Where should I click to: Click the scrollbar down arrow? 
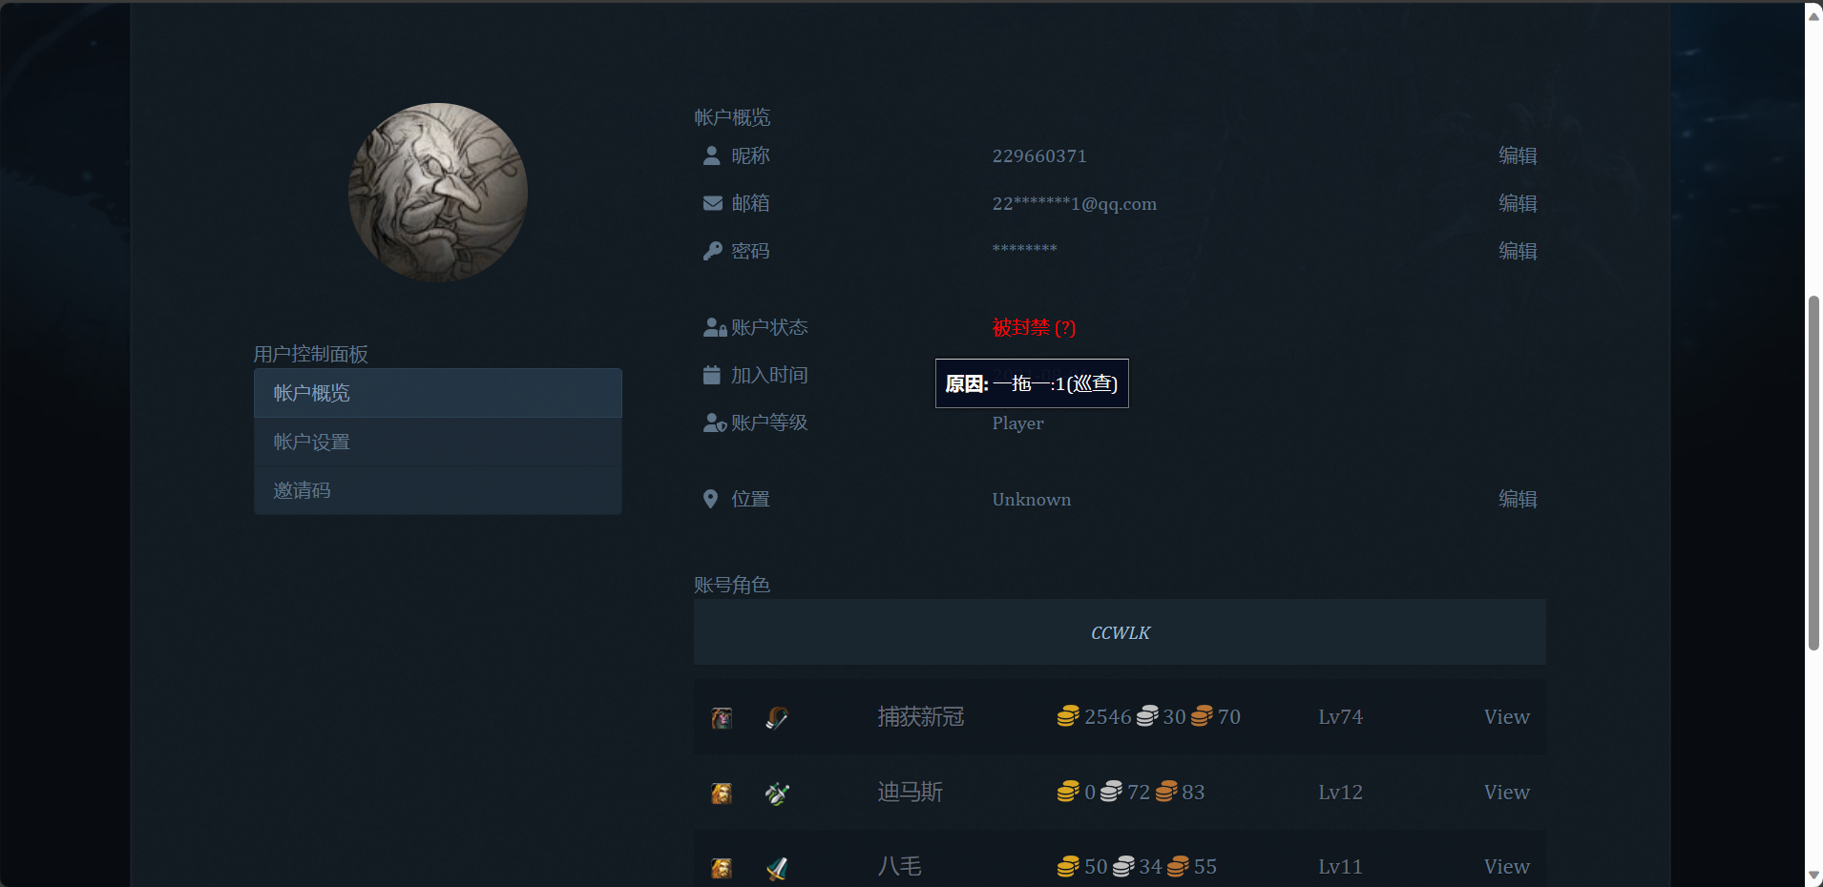(1813, 876)
